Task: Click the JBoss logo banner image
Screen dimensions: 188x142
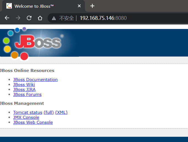Action: pyautogui.click(x=39, y=44)
